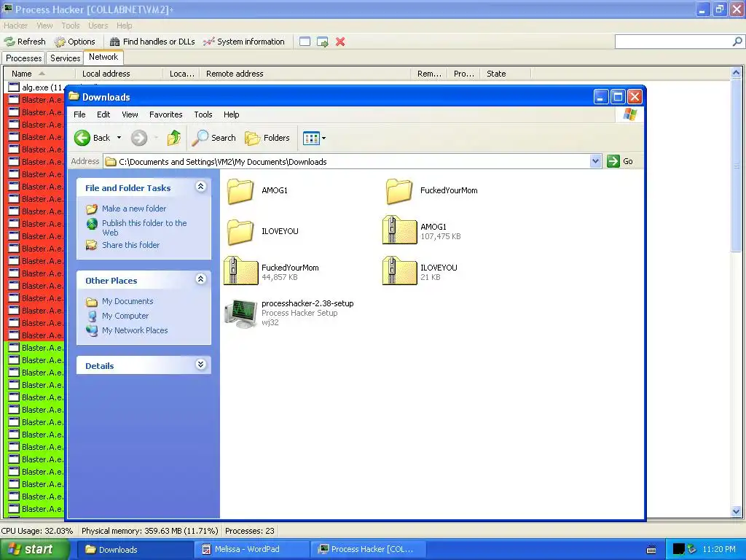Sort by State column header
This screenshot has height=560, width=746.
(x=505, y=74)
